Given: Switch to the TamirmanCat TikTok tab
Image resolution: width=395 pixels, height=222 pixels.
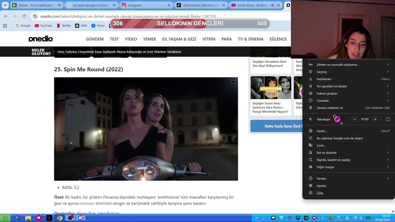Looking at the screenshot, I should [201, 5].
